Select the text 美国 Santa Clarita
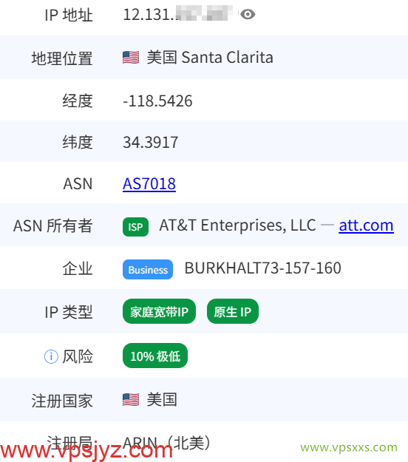 pos(210,58)
